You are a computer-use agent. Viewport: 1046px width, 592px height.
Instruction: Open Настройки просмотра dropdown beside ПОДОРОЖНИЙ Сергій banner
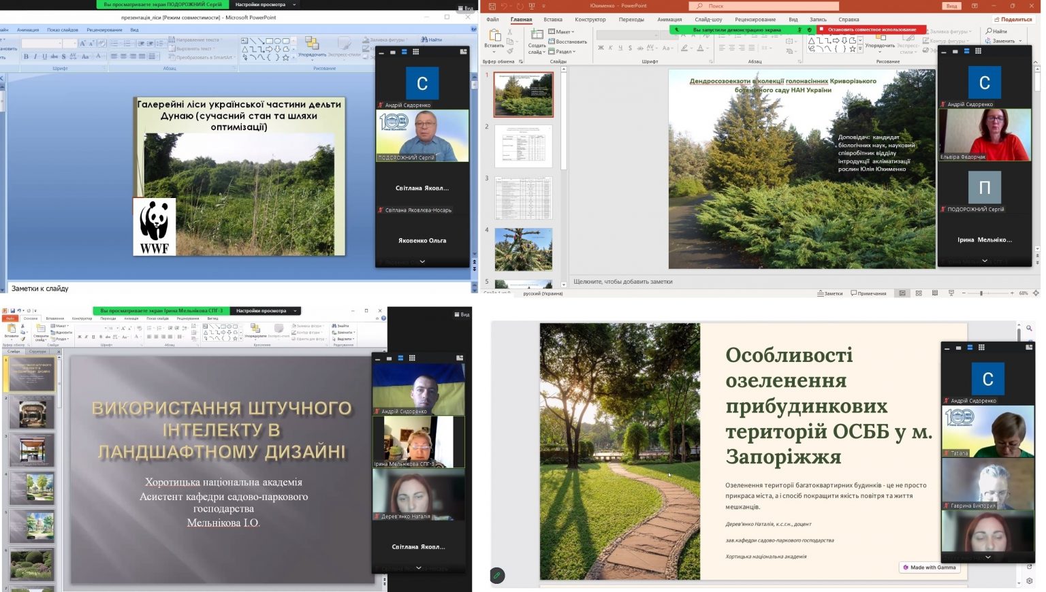265,5
